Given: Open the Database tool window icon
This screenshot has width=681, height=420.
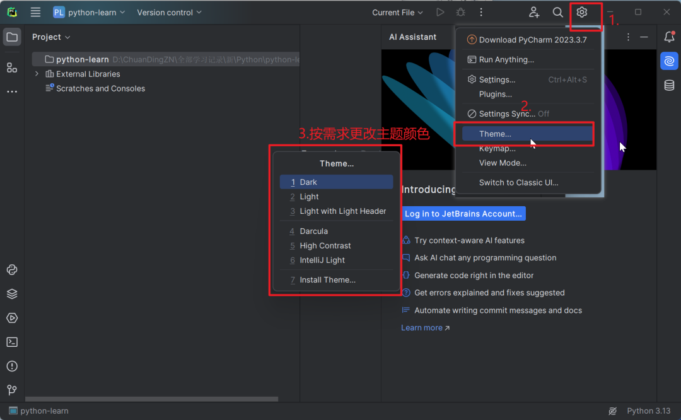Looking at the screenshot, I should pyautogui.click(x=669, y=85).
